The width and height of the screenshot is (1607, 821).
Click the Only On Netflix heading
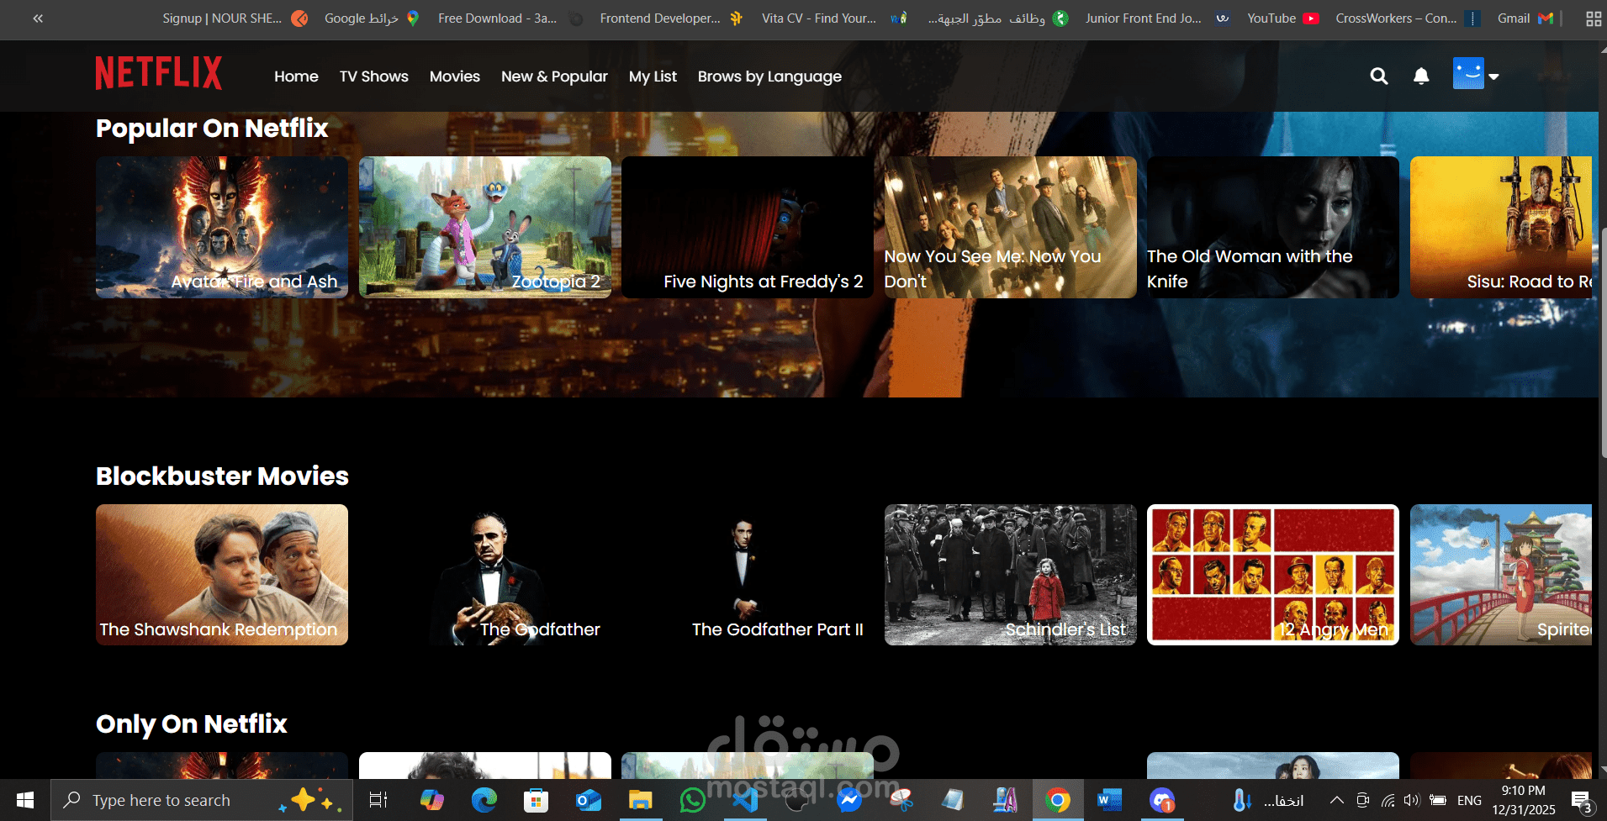pyautogui.click(x=192, y=724)
